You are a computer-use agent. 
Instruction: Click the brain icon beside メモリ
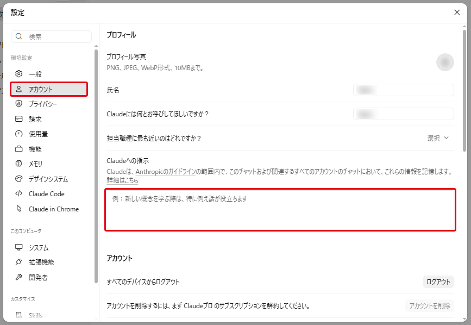(x=19, y=164)
